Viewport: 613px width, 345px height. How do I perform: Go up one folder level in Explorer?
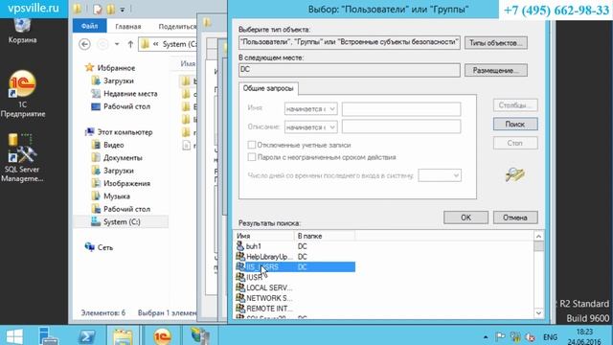click(x=130, y=44)
